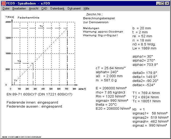Open the Ansicht menu
The height and width of the screenshot is (139, 171).
click(x=34, y=8)
